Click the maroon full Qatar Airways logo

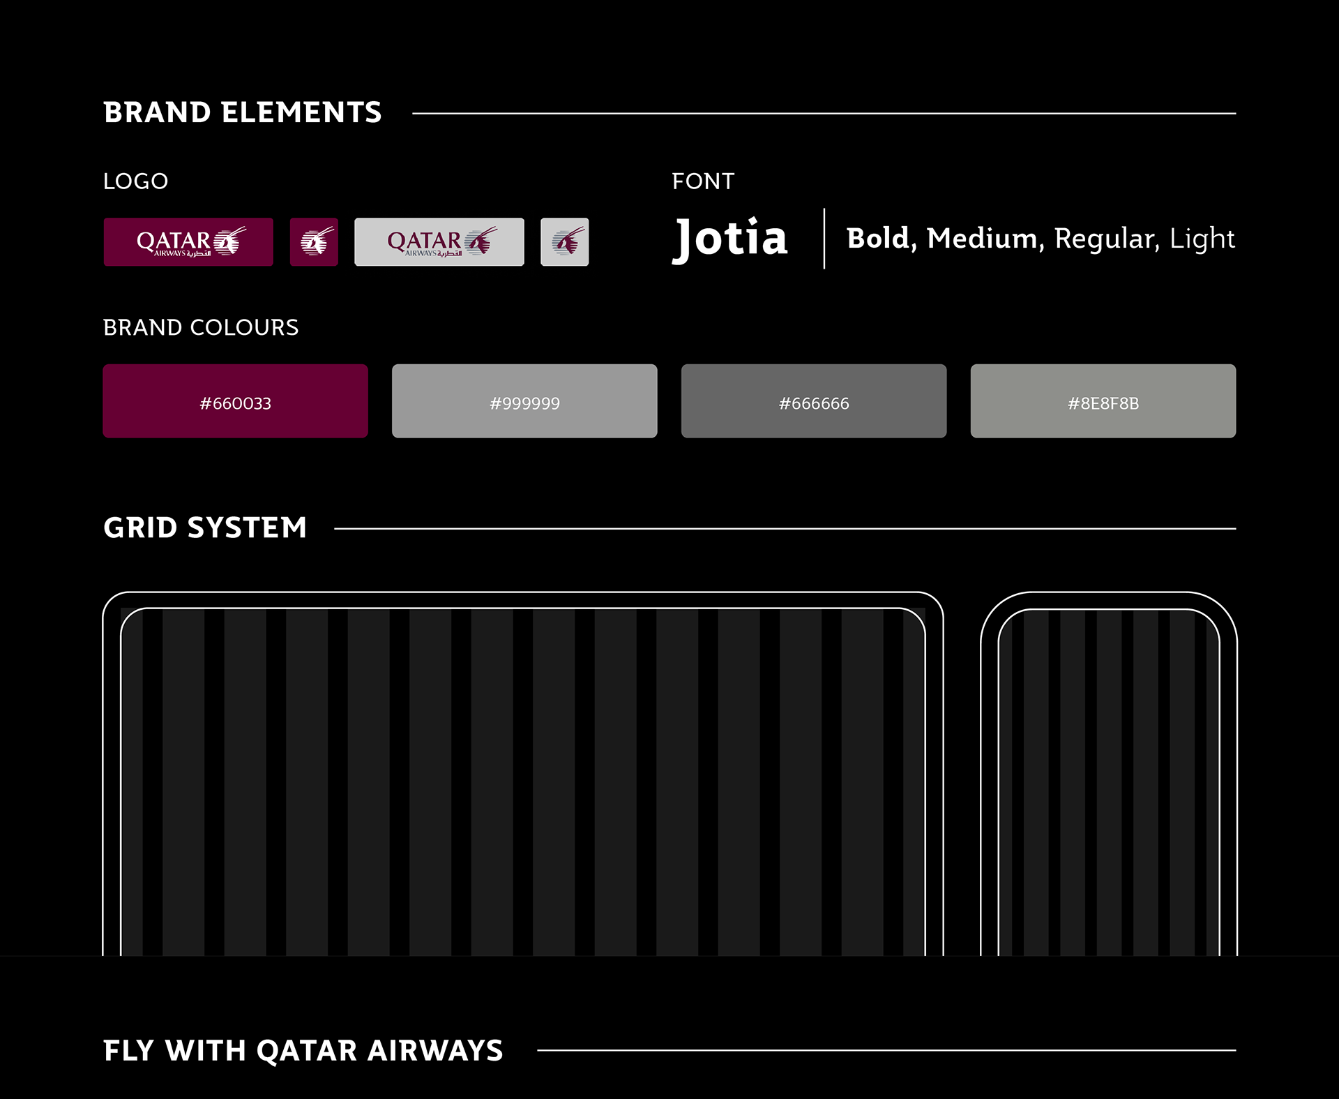coord(188,242)
